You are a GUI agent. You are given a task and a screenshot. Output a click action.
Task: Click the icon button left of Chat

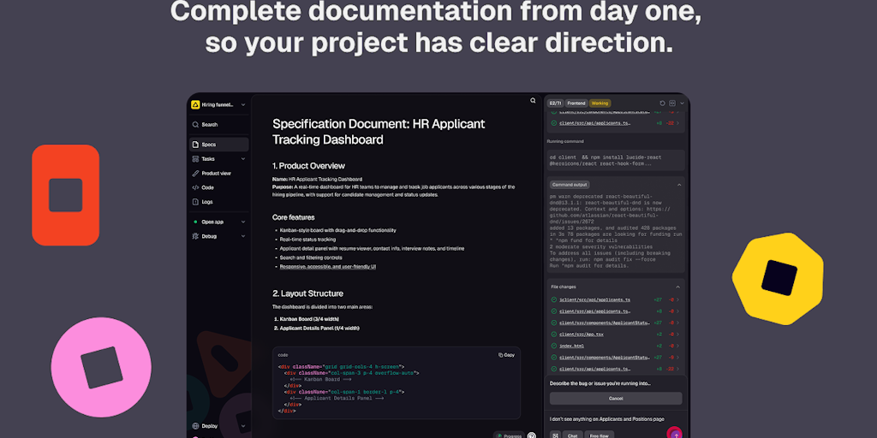555,435
